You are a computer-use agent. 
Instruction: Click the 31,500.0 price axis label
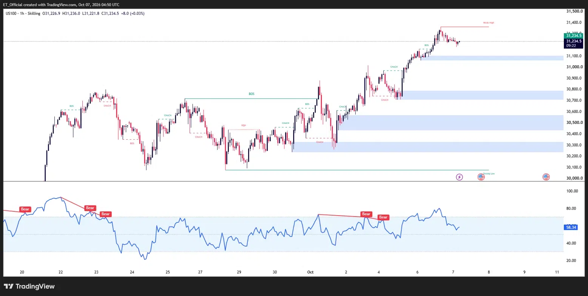coord(574,11)
